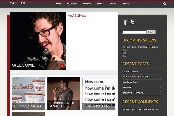Open the How Come Game thumbnail
This screenshot has width=174, height=116.
pos(99,93)
